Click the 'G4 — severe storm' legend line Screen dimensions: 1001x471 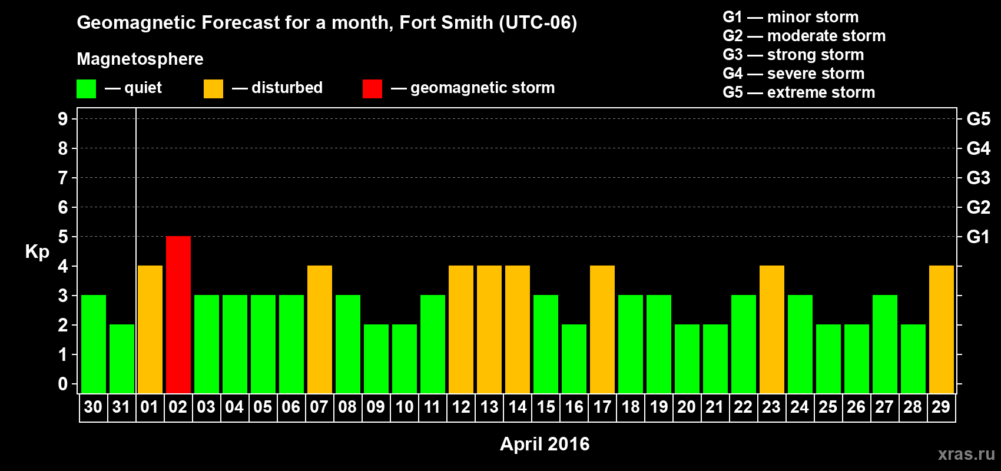point(793,74)
